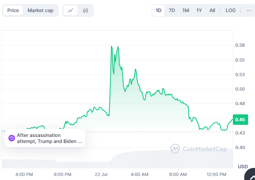Toggle the LOG scale
255x180 pixels.
pyautogui.click(x=231, y=10)
